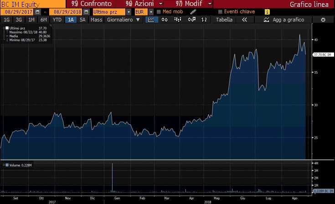Click the start date field 08/29/2017
335x204 pixels.
(17, 12)
